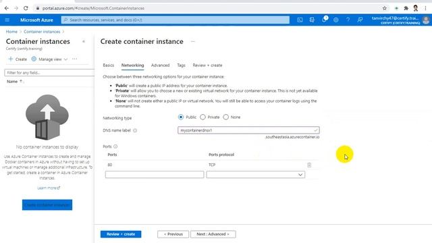Switch to the Networking tab
This screenshot has width=432, height=243.
click(x=132, y=65)
